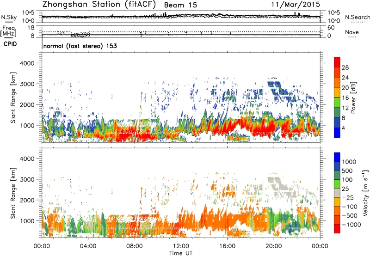Click the blue echo patch near 3000 km at 20:00 in the power plot
The image size is (370, 256).
click(274, 85)
